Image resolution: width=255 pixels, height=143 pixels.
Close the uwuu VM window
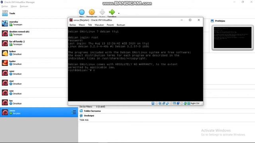point(198,20)
